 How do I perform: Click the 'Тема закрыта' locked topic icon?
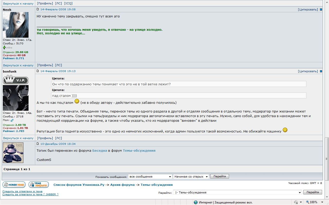pos(39,184)
